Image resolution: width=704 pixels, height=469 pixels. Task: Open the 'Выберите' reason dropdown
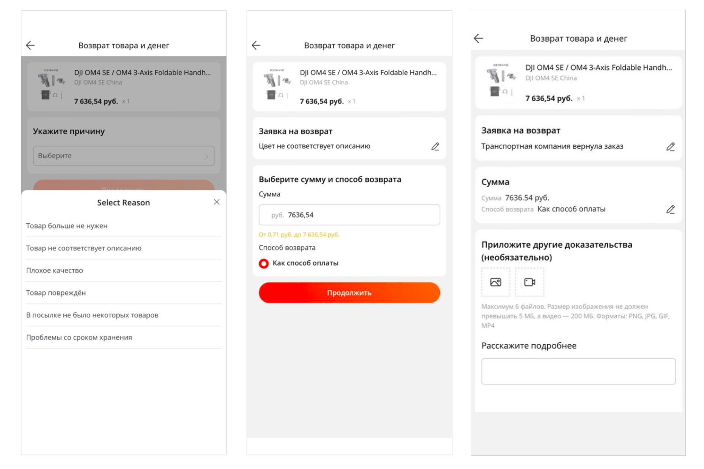coord(123,156)
